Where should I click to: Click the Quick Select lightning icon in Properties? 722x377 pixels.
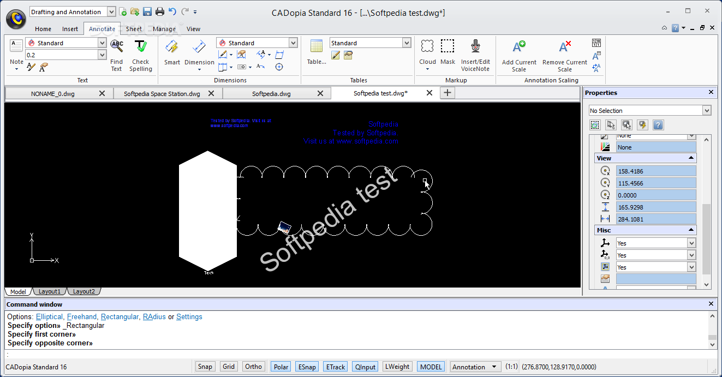642,125
